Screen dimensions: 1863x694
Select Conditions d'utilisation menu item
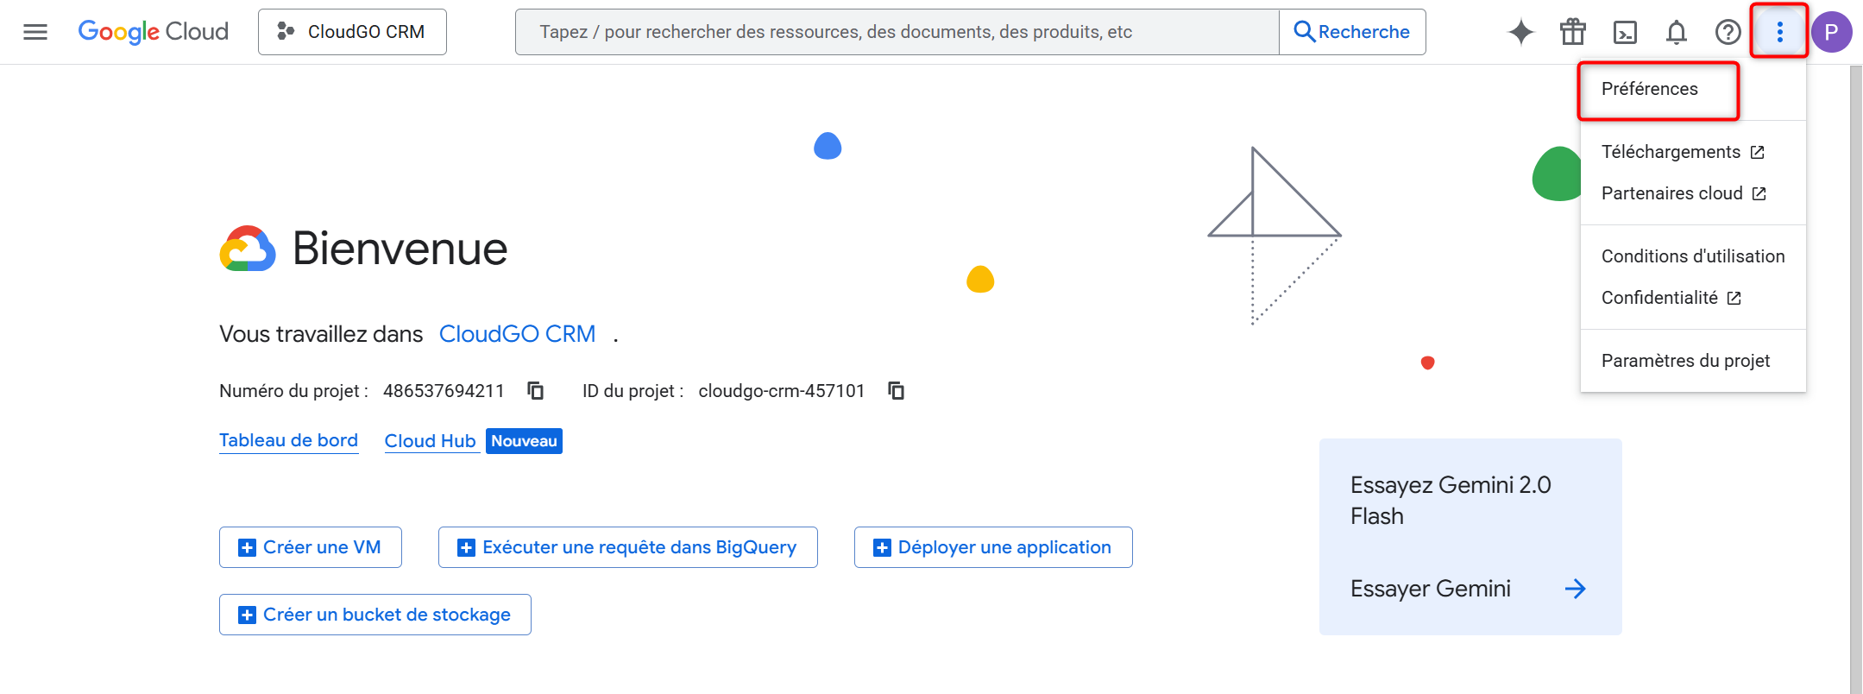pyautogui.click(x=1692, y=256)
